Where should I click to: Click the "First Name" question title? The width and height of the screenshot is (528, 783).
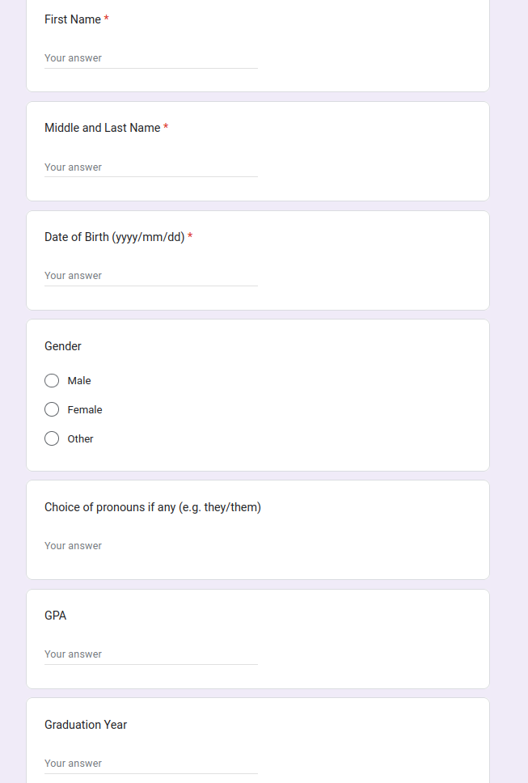coord(73,19)
